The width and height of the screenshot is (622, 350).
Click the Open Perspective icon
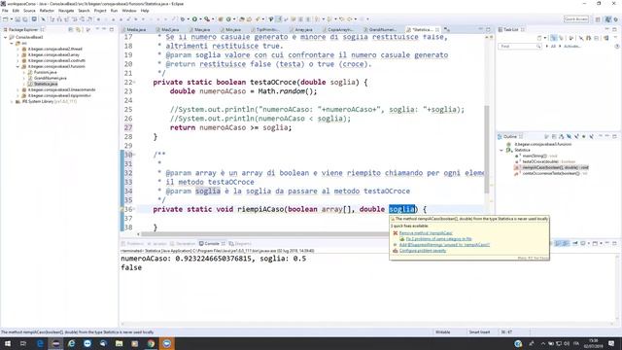[599, 19]
